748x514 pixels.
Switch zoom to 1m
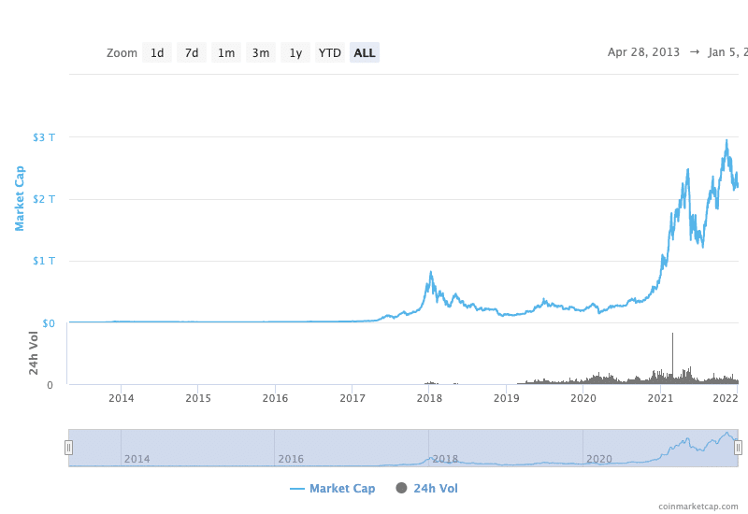pos(226,53)
